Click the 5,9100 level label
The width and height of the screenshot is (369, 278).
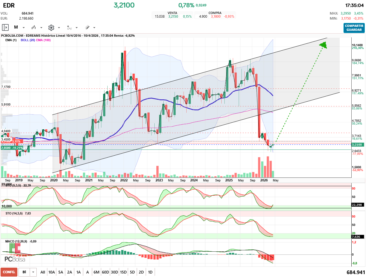coord(6,104)
